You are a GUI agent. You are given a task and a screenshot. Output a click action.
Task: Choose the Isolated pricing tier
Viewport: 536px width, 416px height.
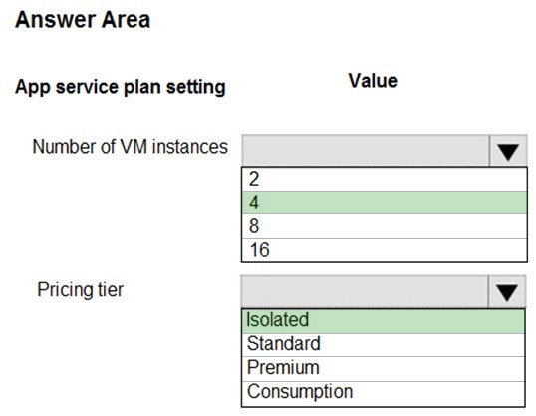point(384,321)
